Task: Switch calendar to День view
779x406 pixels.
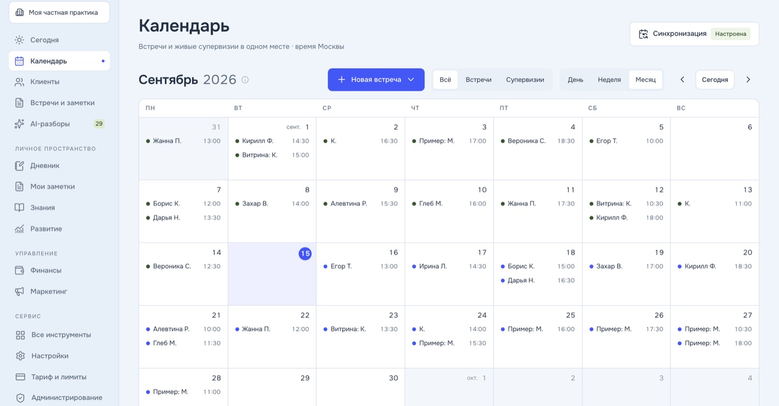Action: pyautogui.click(x=575, y=80)
